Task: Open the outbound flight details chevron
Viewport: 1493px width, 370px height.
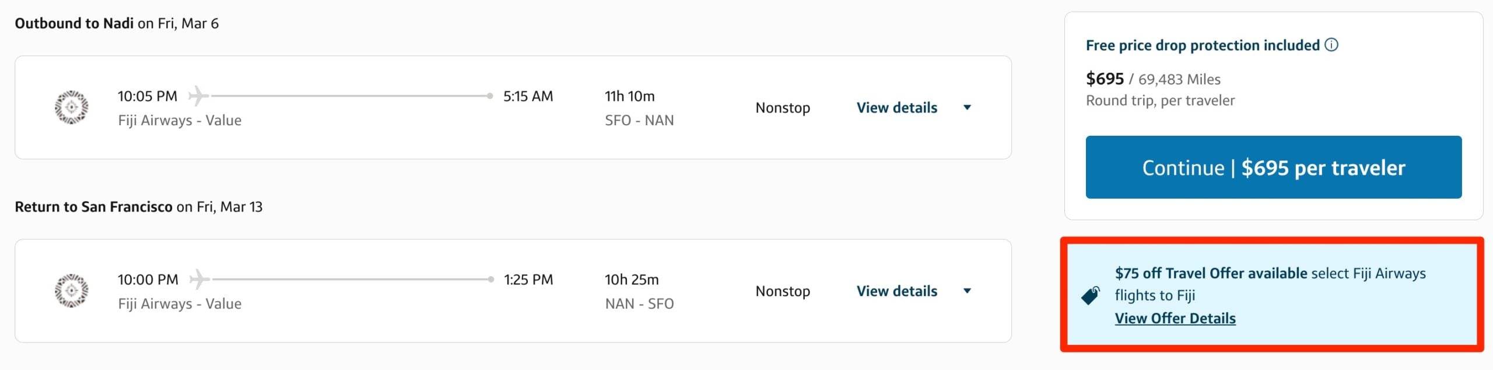Action: click(968, 108)
